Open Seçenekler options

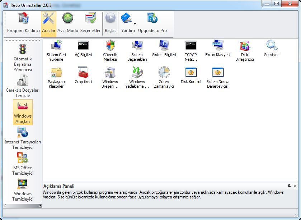(90, 23)
